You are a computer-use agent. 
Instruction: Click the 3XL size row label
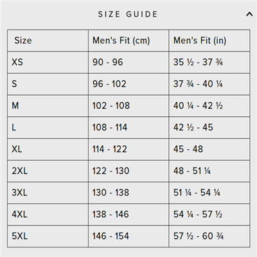pyautogui.click(x=48, y=193)
